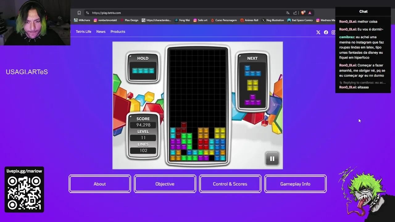Click the NEXT pieces queue panel

click(x=252, y=82)
